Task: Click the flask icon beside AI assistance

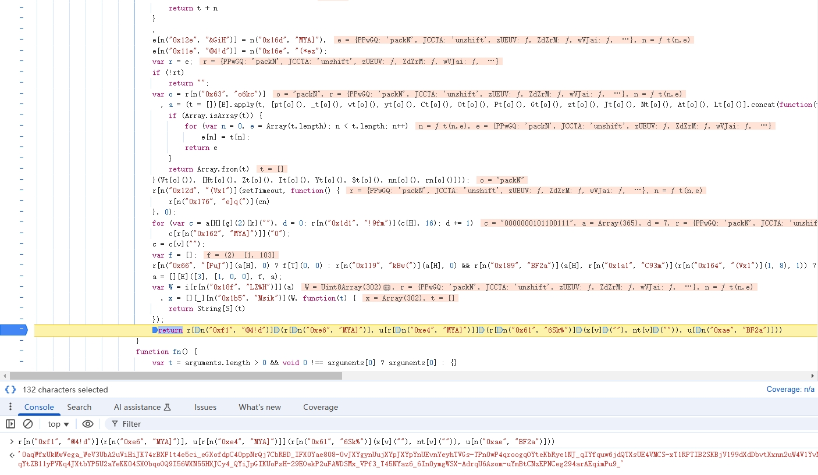Action: point(168,407)
